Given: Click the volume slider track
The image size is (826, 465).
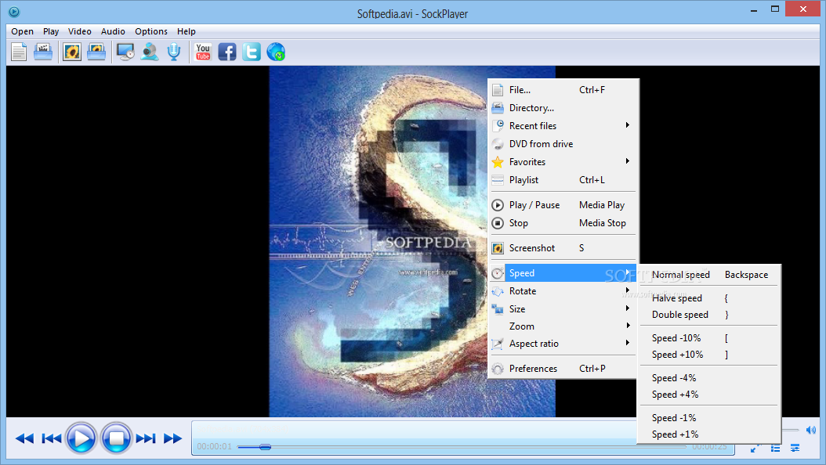Looking at the screenshot, I should pyautogui.click(x=790, y=430).
